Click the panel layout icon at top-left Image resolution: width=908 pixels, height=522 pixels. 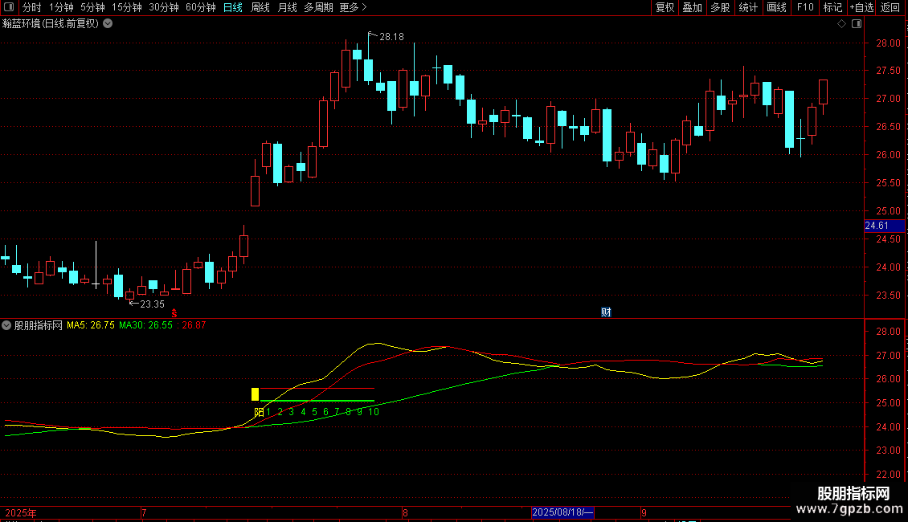click(9, 7)
